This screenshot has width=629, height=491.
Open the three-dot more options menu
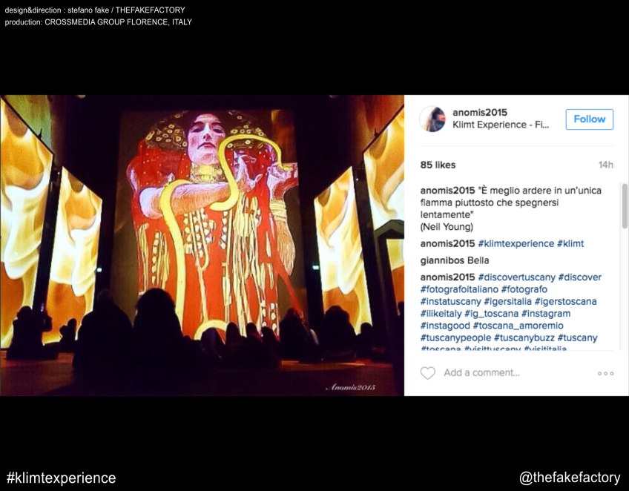(x=605, y=374)
